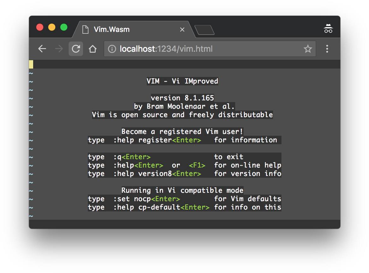This screenshot has width=369, height=273.
Task: Click 'Become a registered Vim user!' line
Action: click(182, 131)
